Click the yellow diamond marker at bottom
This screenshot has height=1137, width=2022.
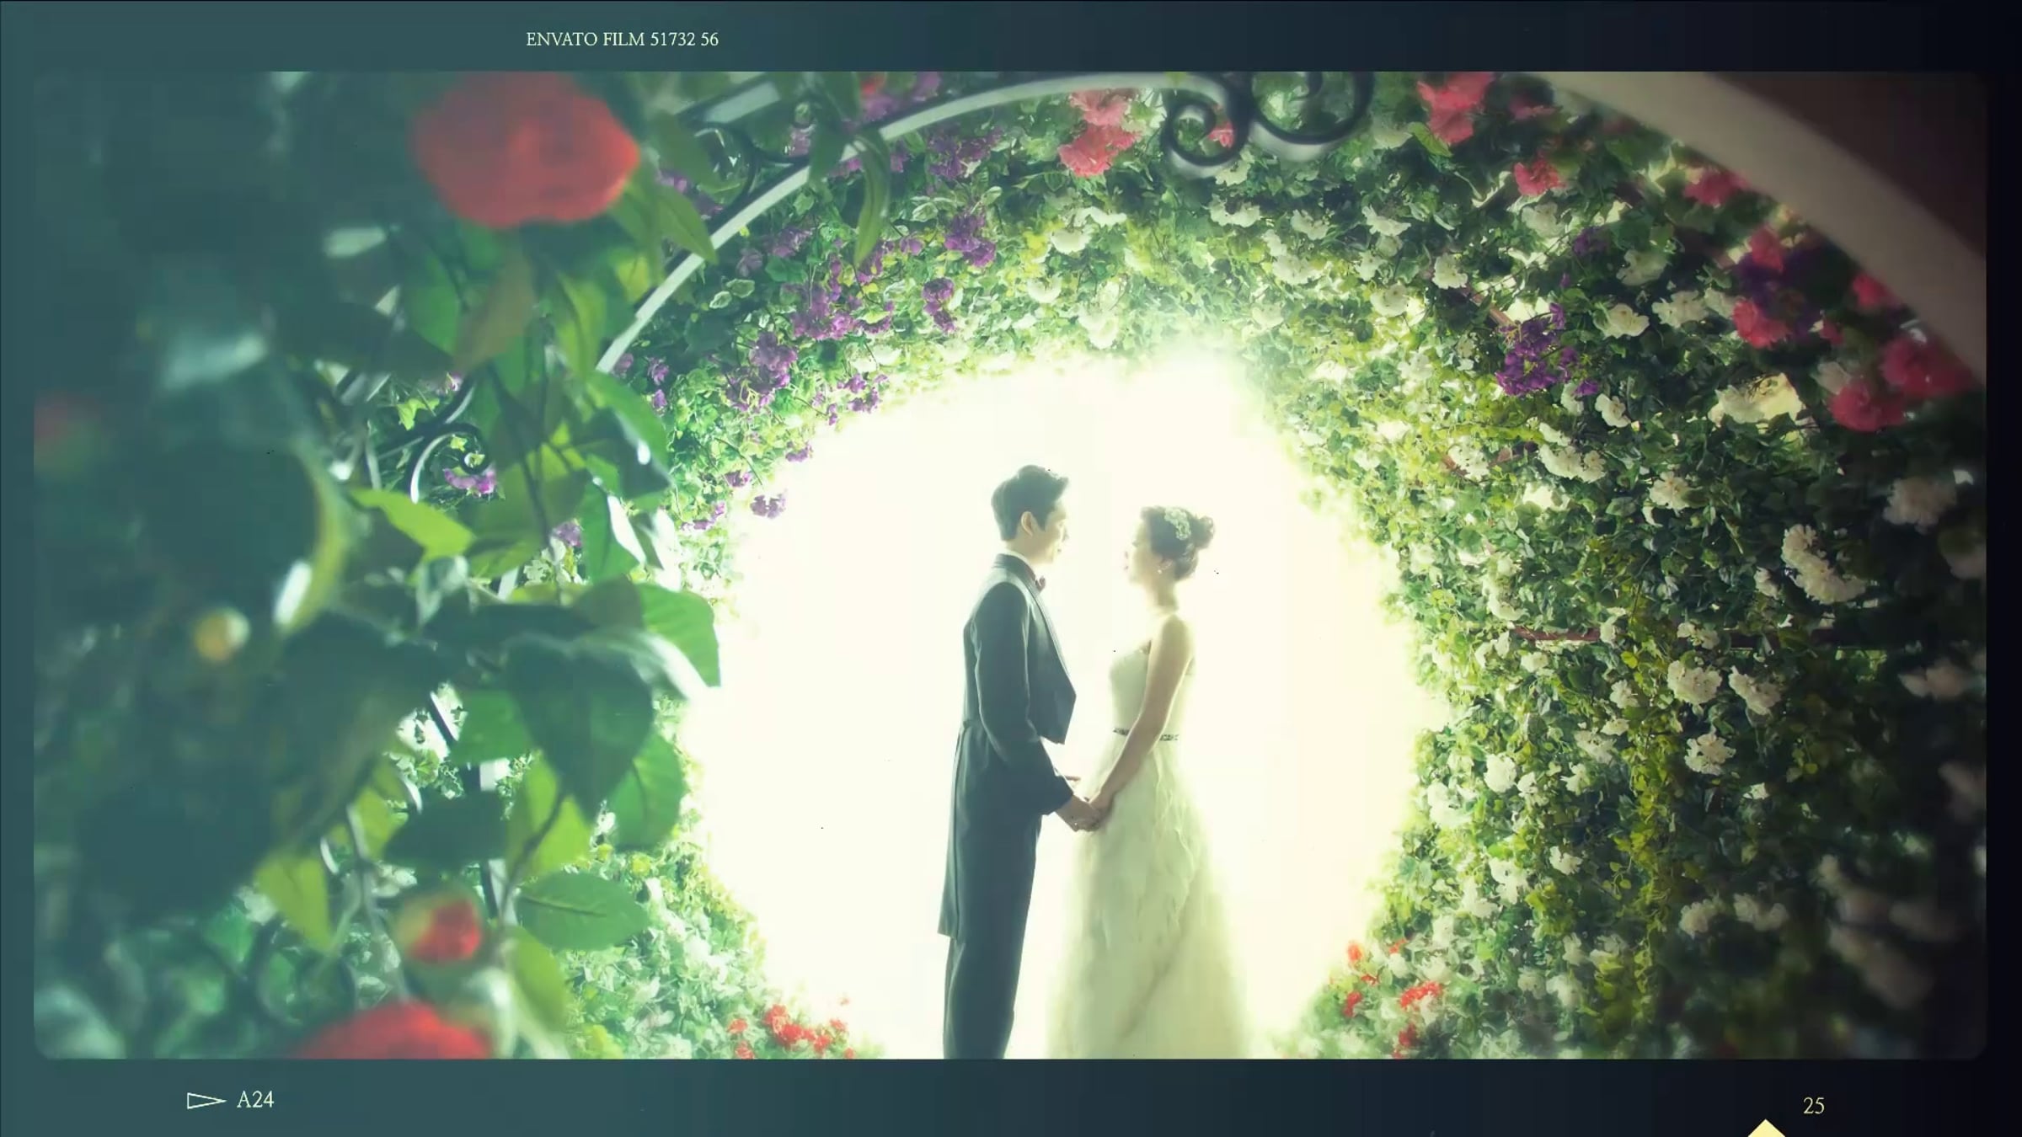1767,1129
